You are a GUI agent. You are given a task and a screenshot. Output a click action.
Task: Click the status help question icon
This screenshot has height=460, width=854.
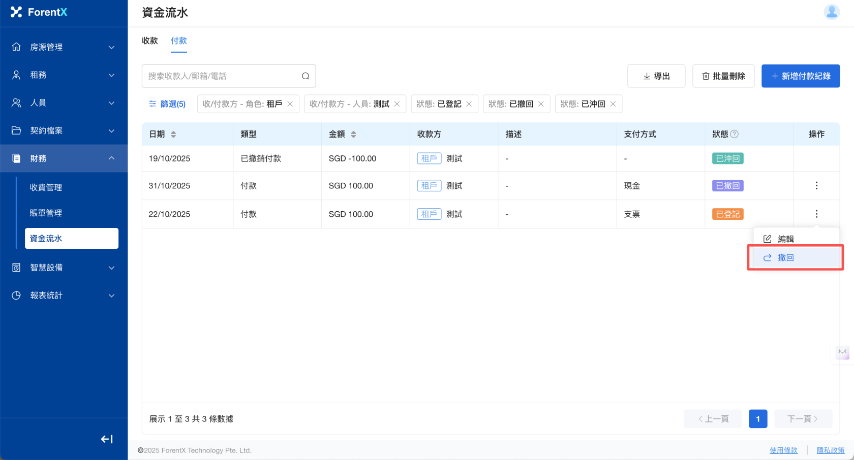(735, 134)
